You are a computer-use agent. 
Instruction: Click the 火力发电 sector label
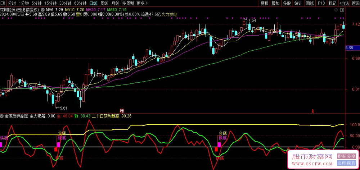[170, 14]
